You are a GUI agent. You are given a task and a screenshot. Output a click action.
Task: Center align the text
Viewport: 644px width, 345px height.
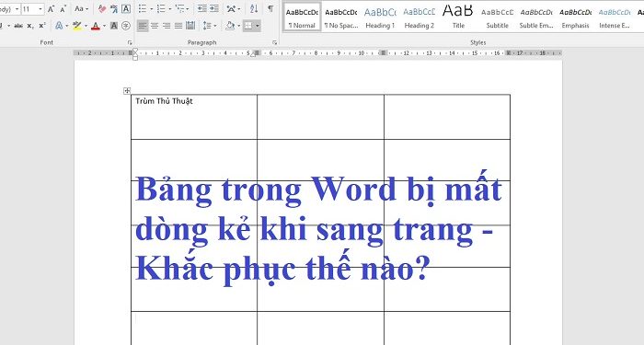[155, 26]
